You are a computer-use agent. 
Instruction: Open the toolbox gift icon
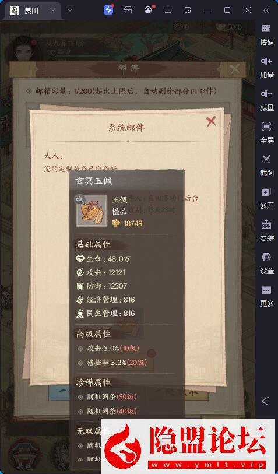click(x=128, y=10)
